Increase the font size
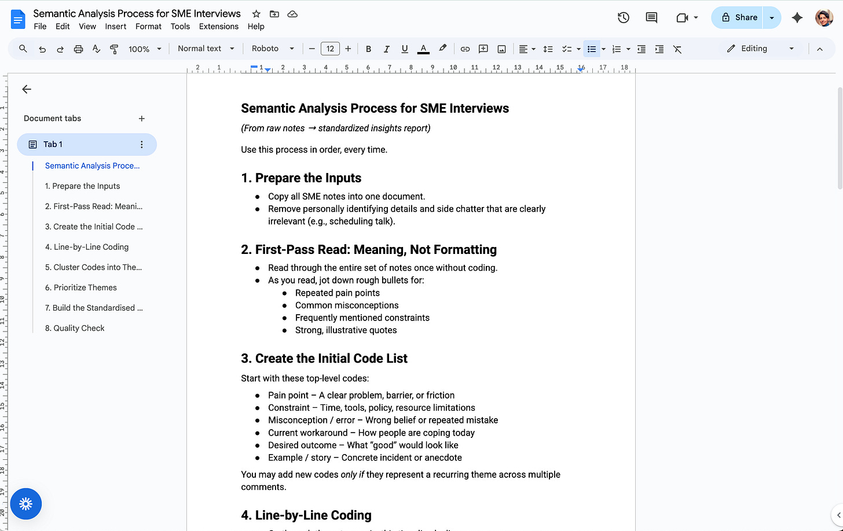Viewport: 843px width, 531px height. [348, 49]
